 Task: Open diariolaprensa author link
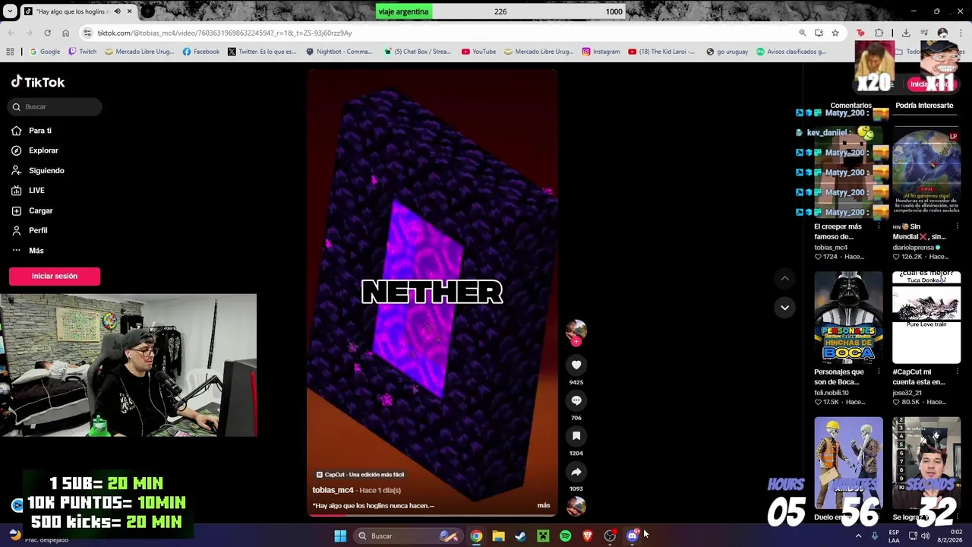[x=917, y=247]
